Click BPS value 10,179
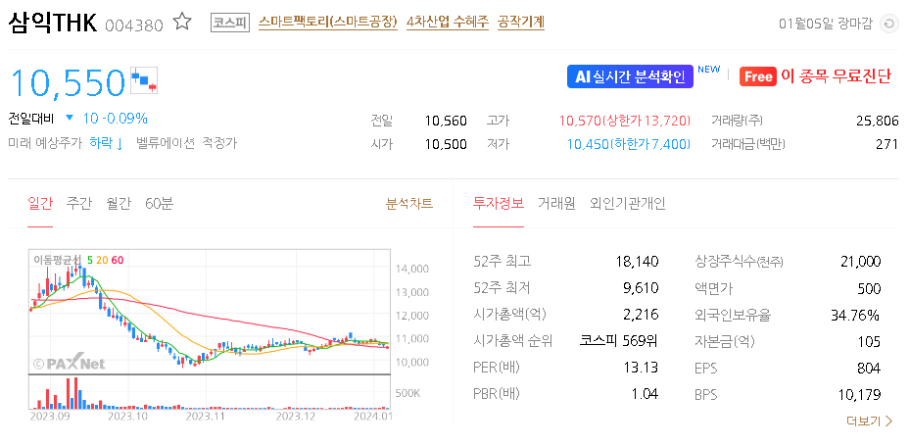This screenshot has width=910, height=446. [859, 395]
